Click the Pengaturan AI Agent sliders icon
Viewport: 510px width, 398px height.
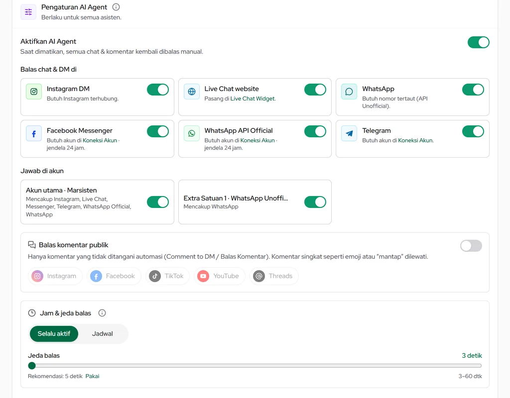tap(28, 12)
